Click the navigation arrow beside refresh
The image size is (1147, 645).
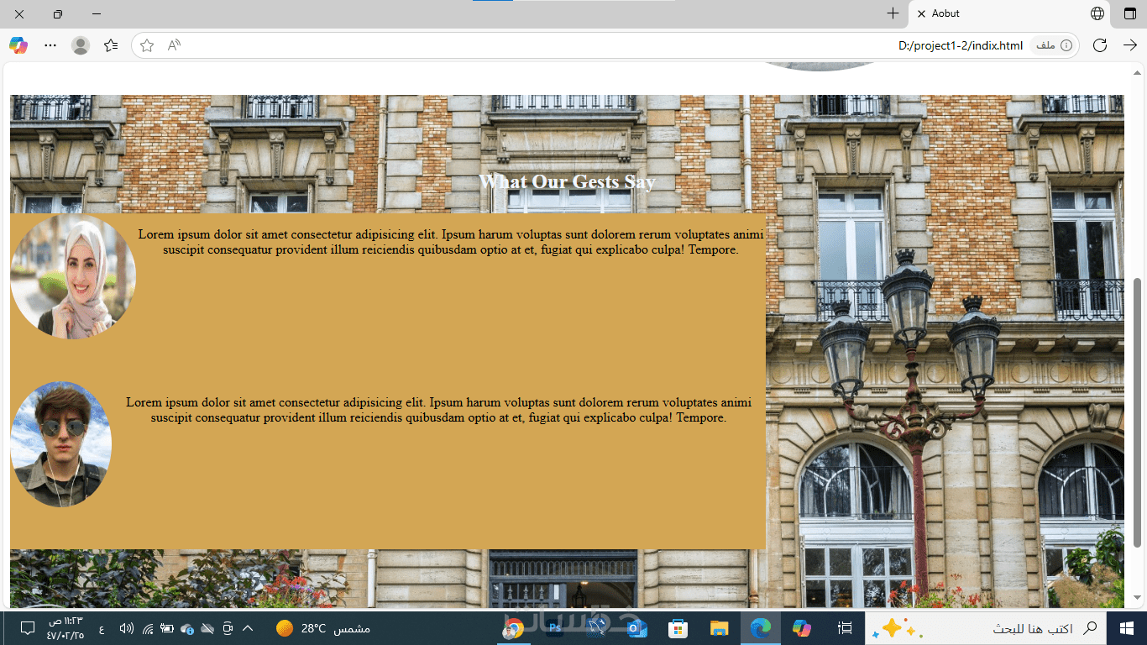pos(1129,45)
